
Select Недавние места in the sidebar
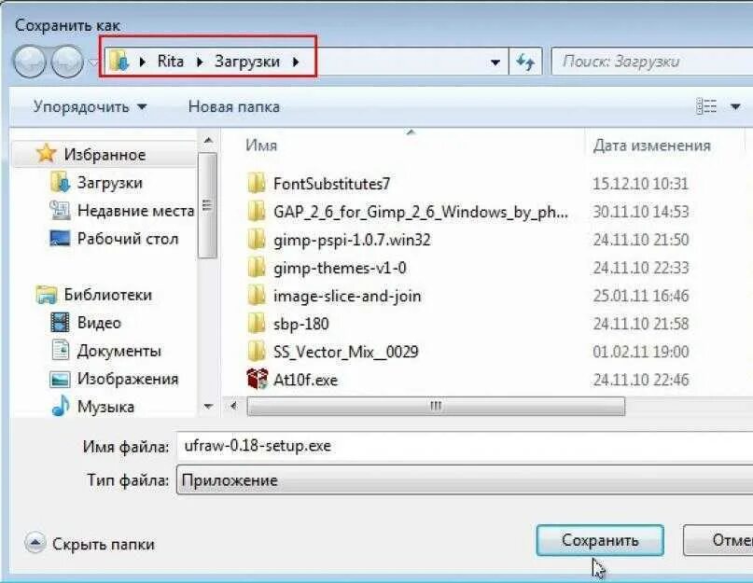tap(136, 210)
